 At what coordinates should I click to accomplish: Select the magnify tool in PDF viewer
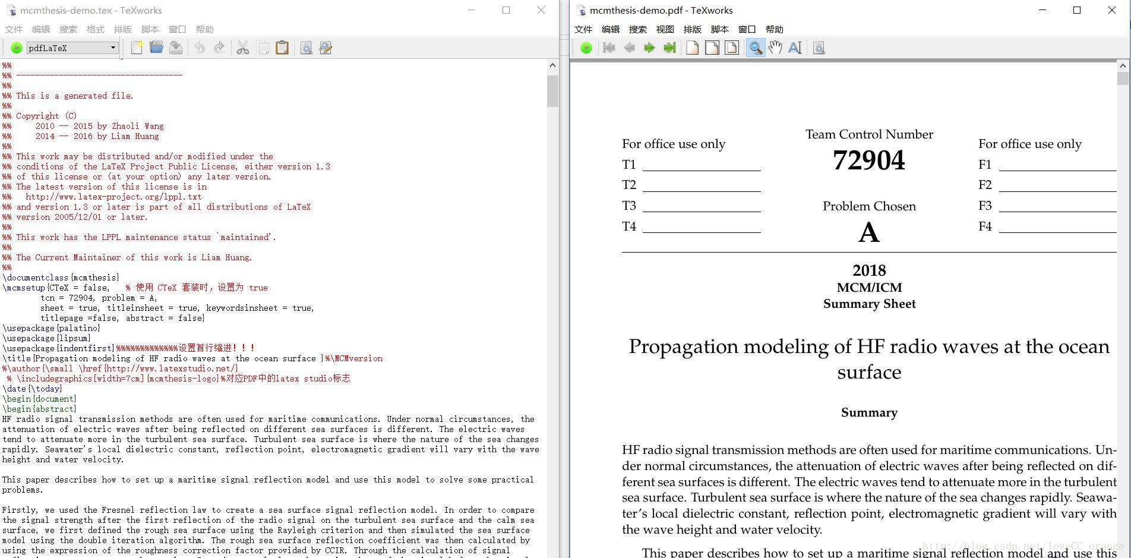click(x=755, y=48)
